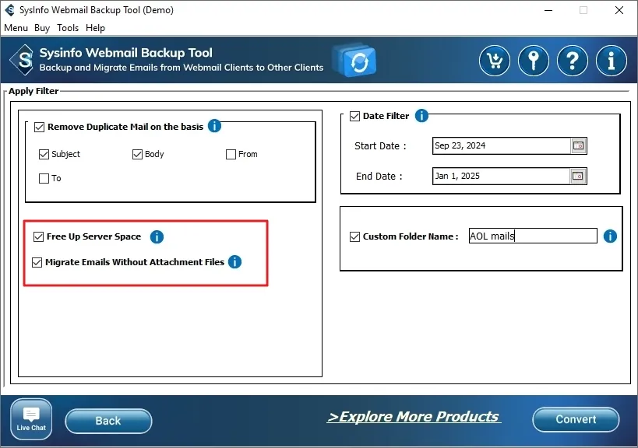Click app icon in the title bar
The image size is (638, 448).
(x=9, y=10)
